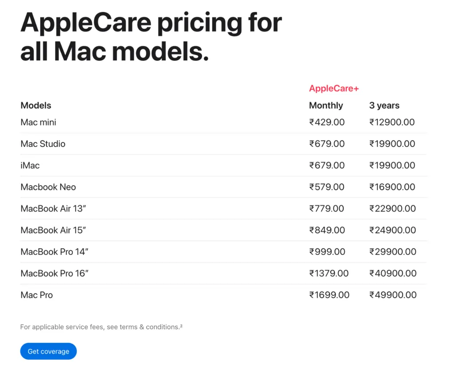The image size is (454, 371).
Task: Click the Models column header
Action: pyautogui.click(x=36, y=105)
